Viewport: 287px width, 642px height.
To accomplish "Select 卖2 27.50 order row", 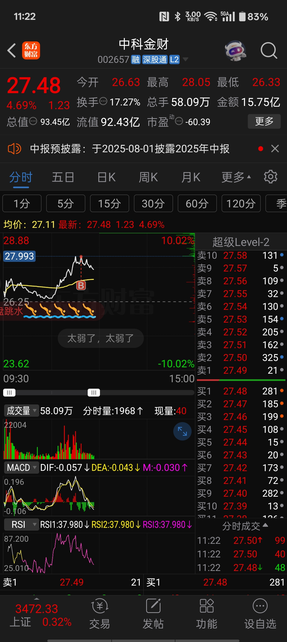I will [240, 357].
